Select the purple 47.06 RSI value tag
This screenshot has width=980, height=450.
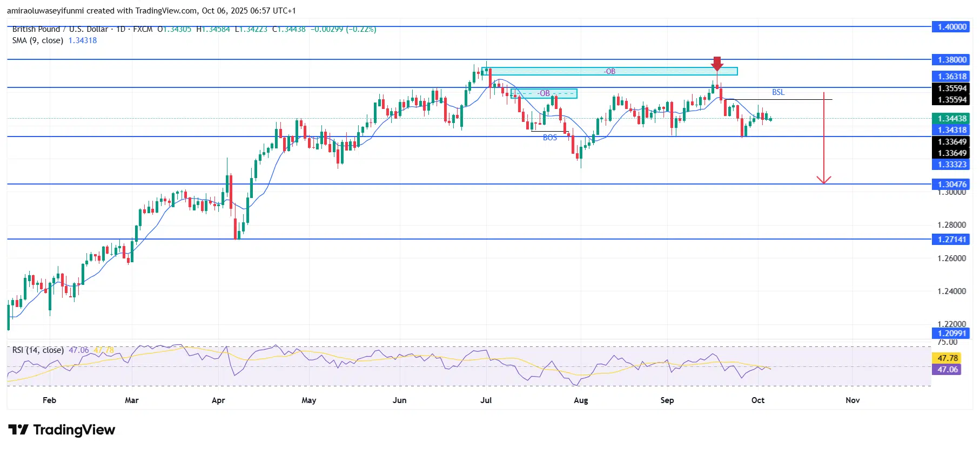(x=947, y=370)
